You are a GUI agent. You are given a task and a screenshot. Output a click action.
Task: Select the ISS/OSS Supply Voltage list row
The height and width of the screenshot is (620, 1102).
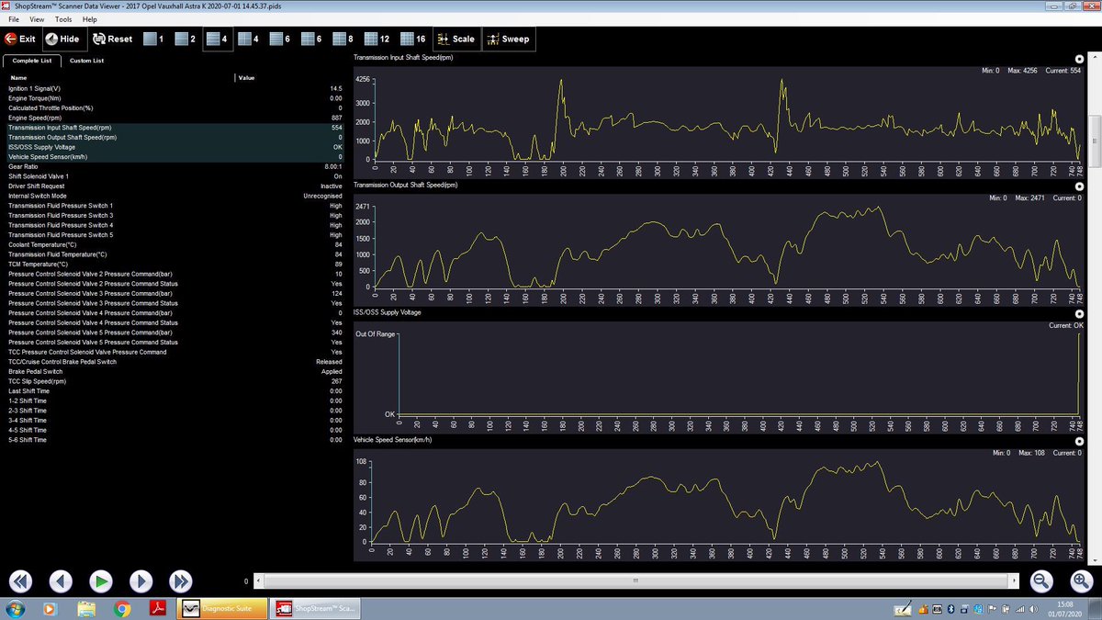[x=174, y=147]
